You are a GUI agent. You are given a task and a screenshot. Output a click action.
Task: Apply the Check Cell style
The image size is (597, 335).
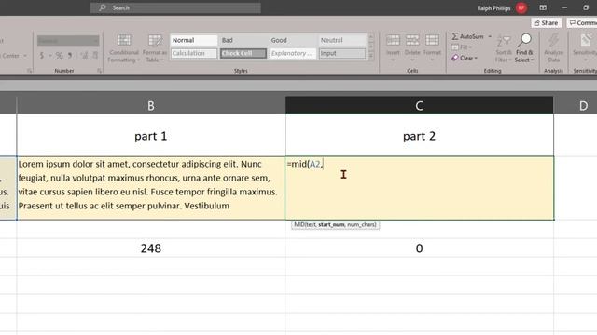(x=243, y=54)
